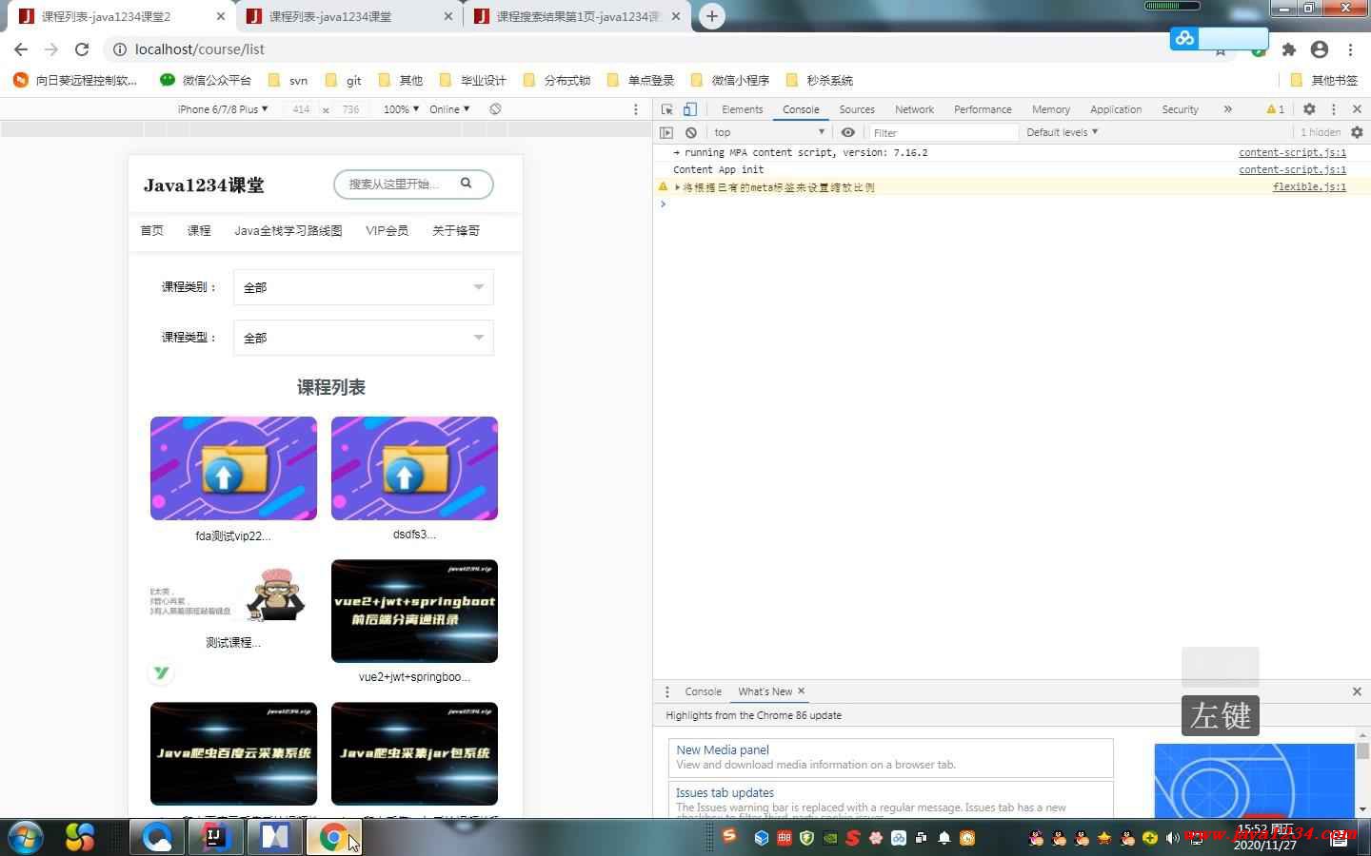Go back to the previous page
Image resolution: width=1371 pixels, height=856 pixels.
[21, 49]
